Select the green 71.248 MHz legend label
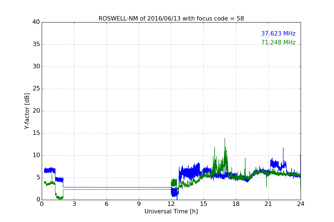 (278, 42)
